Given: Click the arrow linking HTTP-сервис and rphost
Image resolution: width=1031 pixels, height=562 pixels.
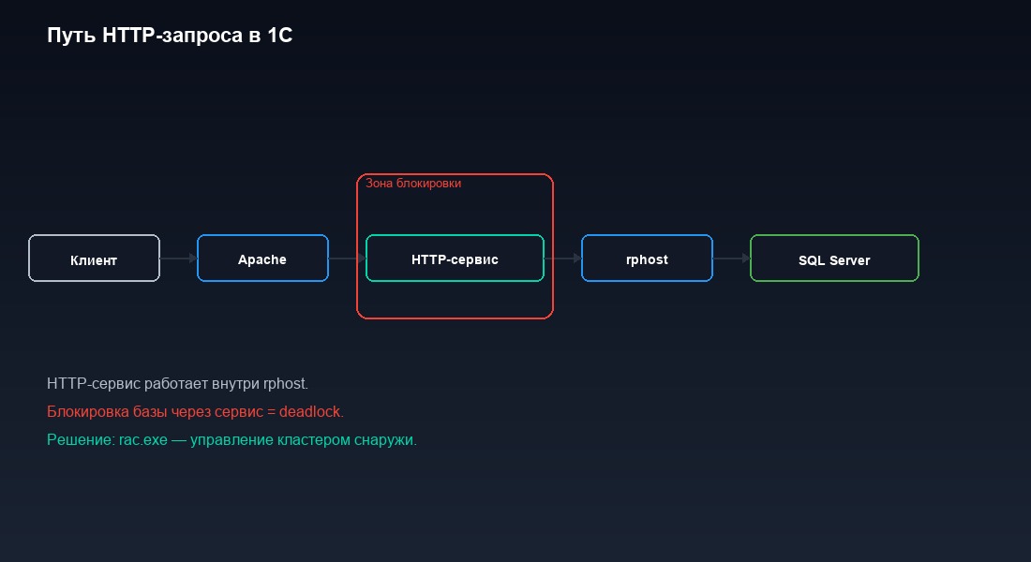Looking at the screenshot, I should pos(562,259).
